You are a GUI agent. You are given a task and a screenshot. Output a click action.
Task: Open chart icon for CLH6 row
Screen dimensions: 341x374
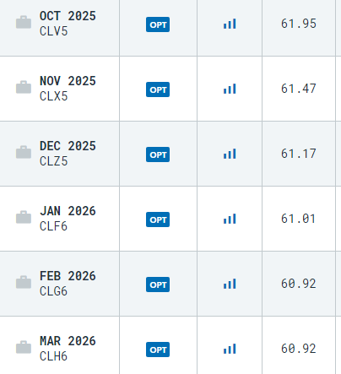[x=230, y=349]
